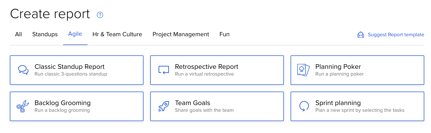Choose the Classic Standup Report title
Image resolution: width=431 pixels, height=133 pixels.
pos(69,67)
